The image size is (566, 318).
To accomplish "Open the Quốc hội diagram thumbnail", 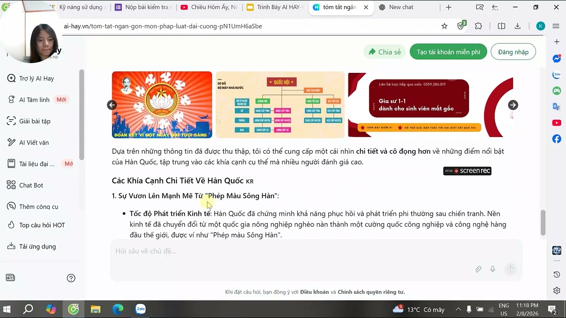I will tap(280, 105).
